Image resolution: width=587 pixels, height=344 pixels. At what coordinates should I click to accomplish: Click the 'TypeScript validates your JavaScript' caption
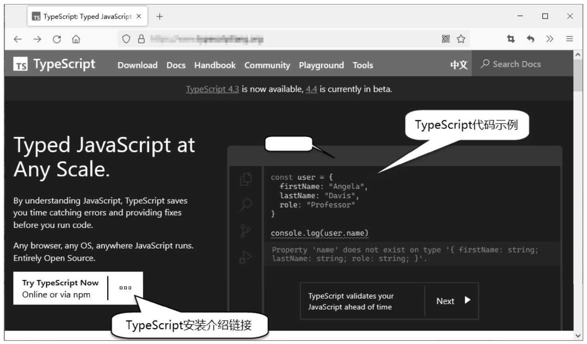351,301
